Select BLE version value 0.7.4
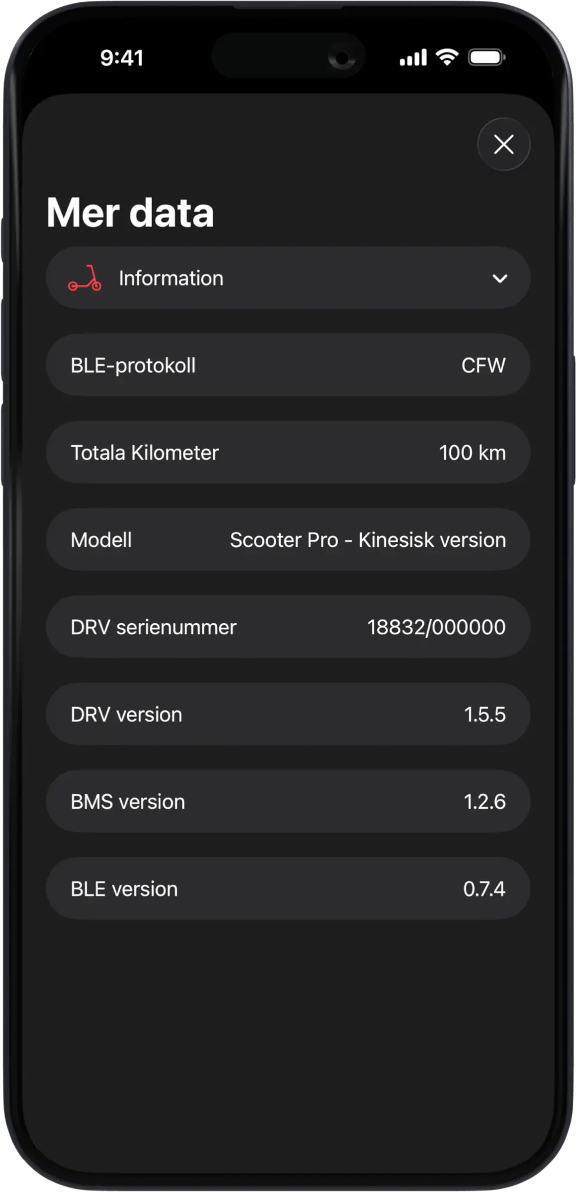 tap(484, 889)
